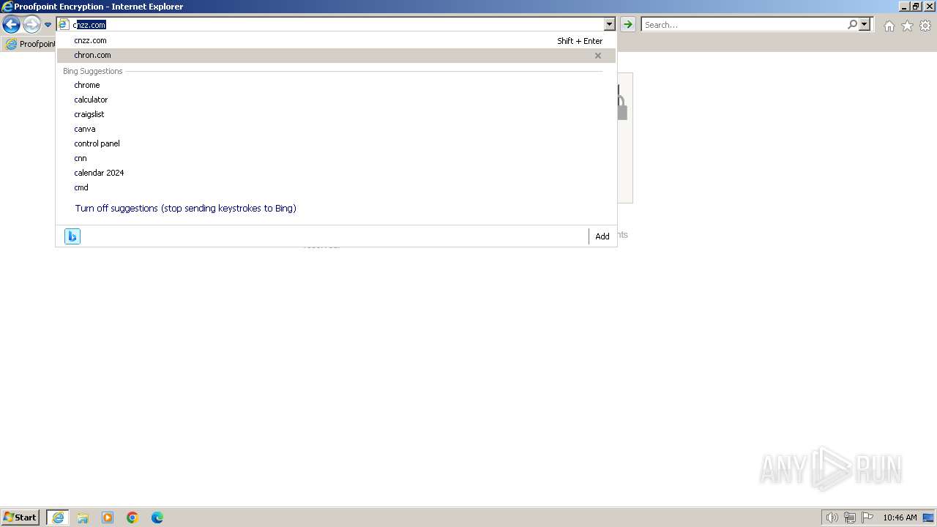Click the Home icon
Screen dimensions: 937x527
tap(889, 26)
